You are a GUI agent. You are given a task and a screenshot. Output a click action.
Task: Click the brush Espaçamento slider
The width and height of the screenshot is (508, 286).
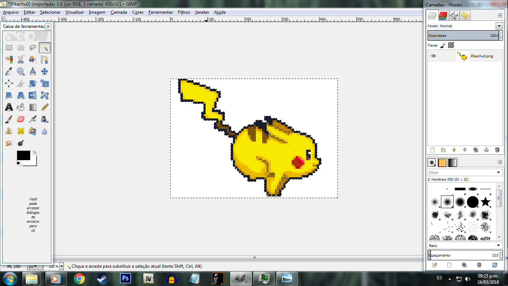pos(463,255)
